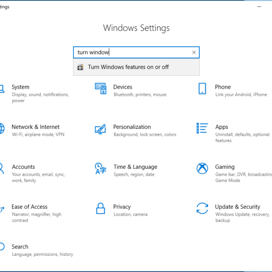The height and width of the screenshot is (272, 272).
Task: Click 'Speech, region, date' description
Action: [x=134, y=174]
